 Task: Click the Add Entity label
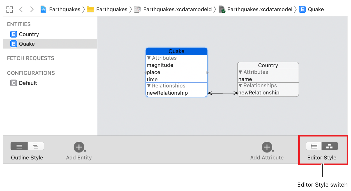79,158
